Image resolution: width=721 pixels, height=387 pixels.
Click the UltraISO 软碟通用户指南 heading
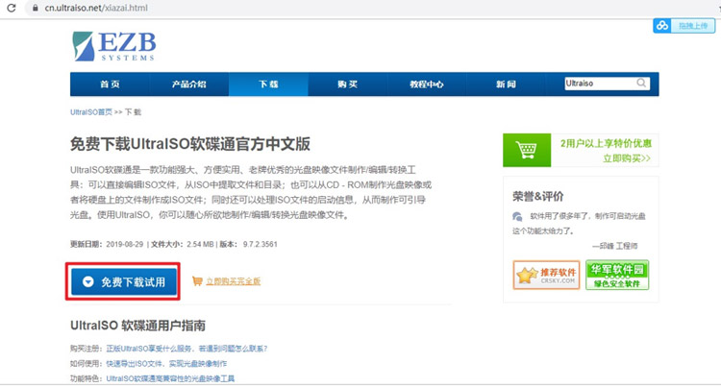[137, 326]
